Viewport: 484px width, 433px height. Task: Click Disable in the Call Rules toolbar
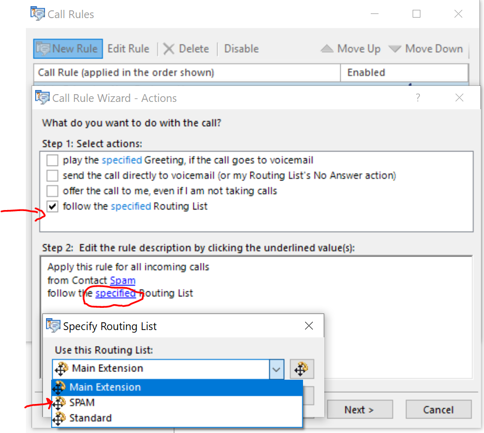[241, 49]
